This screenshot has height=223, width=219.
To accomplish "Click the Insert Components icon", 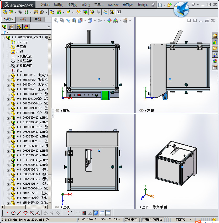I will [11, 12].
